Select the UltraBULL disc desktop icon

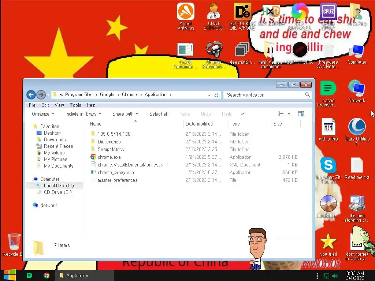[328, 206]
